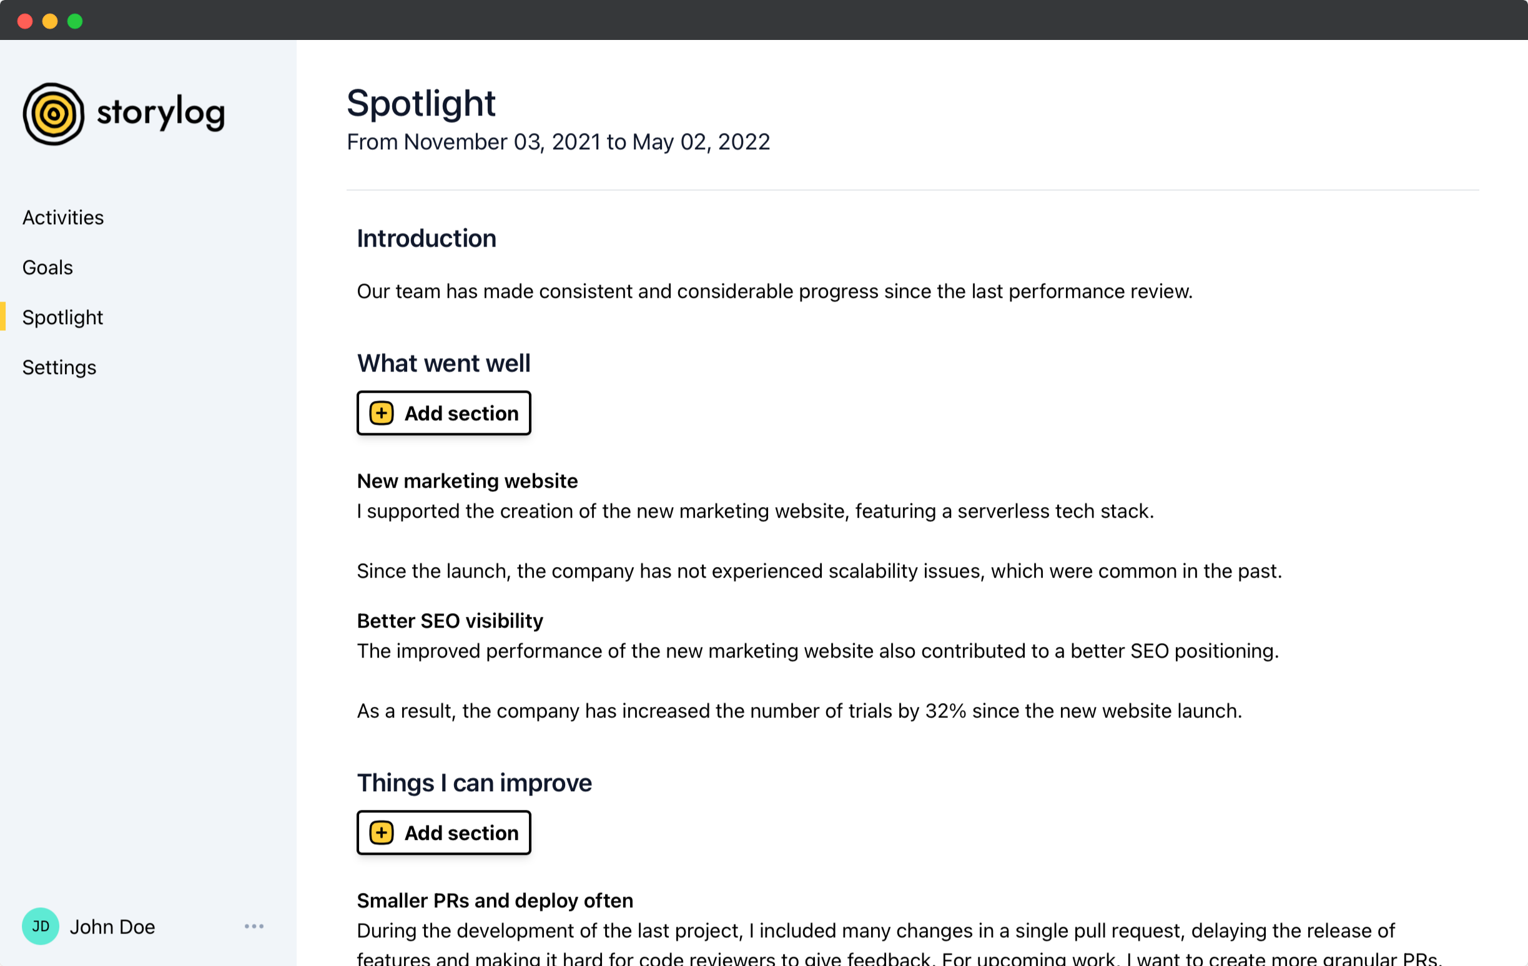Screen dimensions: 1528x966
Task: Click the JD user avatar
Action: (x=41, y=926)
